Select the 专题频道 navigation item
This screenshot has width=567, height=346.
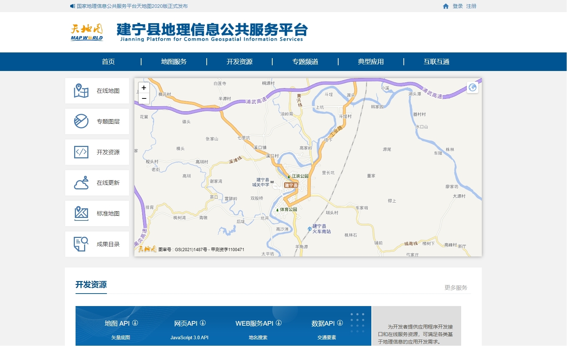[305, 62]
